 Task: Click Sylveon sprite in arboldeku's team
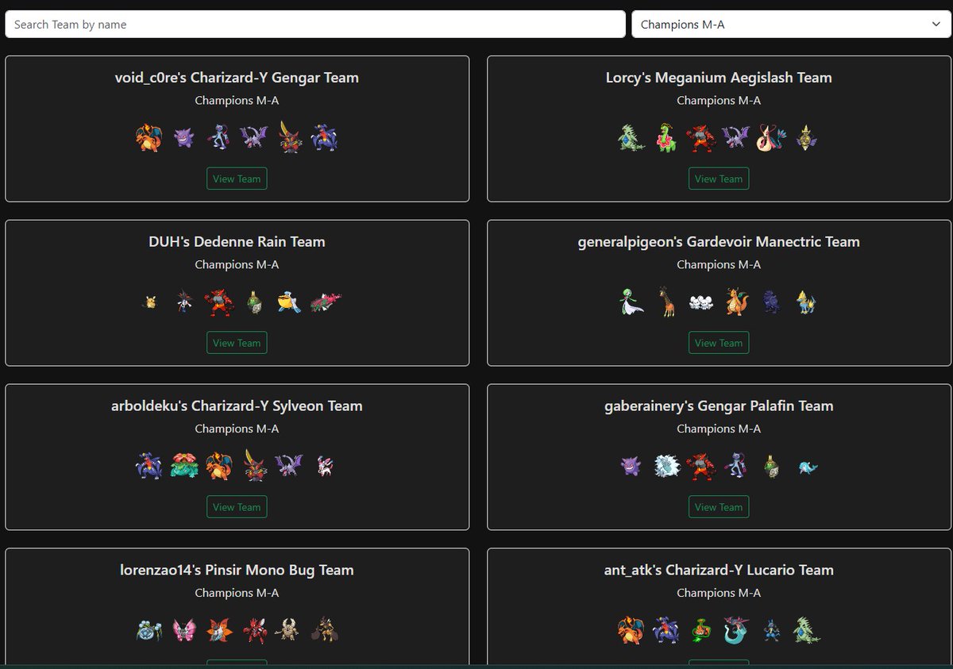(x=325, y=466)
